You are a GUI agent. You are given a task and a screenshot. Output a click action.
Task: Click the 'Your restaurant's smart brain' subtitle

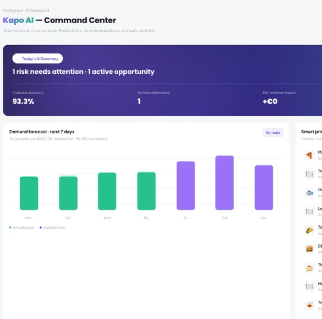79,31
